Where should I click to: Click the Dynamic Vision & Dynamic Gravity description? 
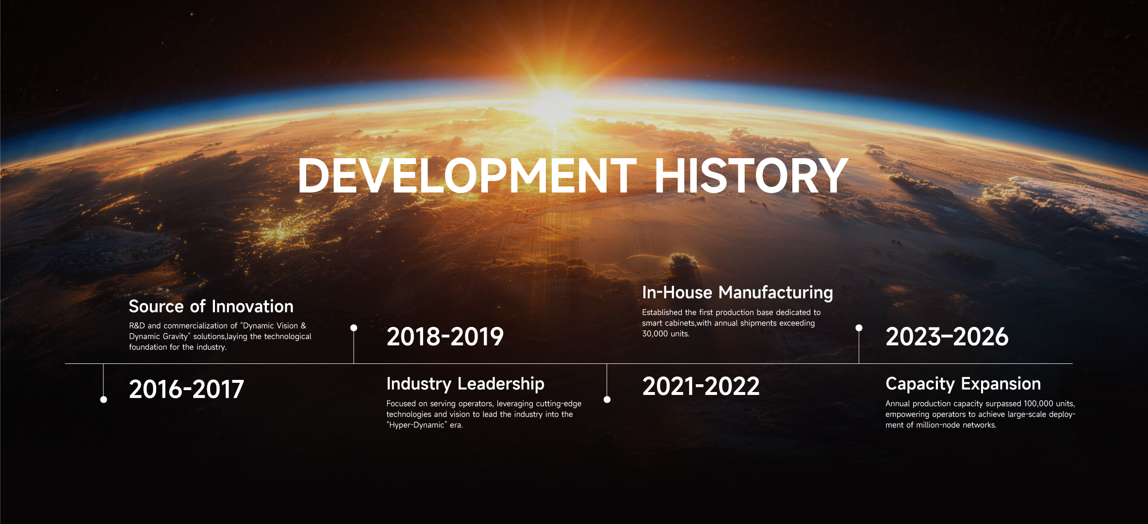(220, 336)
